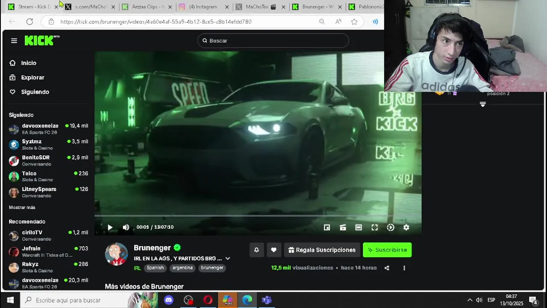Screen dimensions: 547x308
Task: Open Siguiendo in the sidebar
Action: tap(30, 92)
